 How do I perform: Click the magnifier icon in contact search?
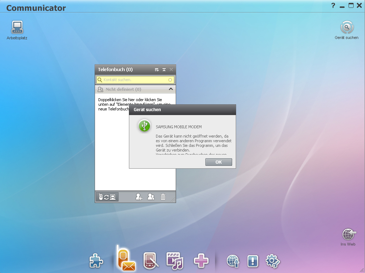pyautogui.click(x=100, y=80)
